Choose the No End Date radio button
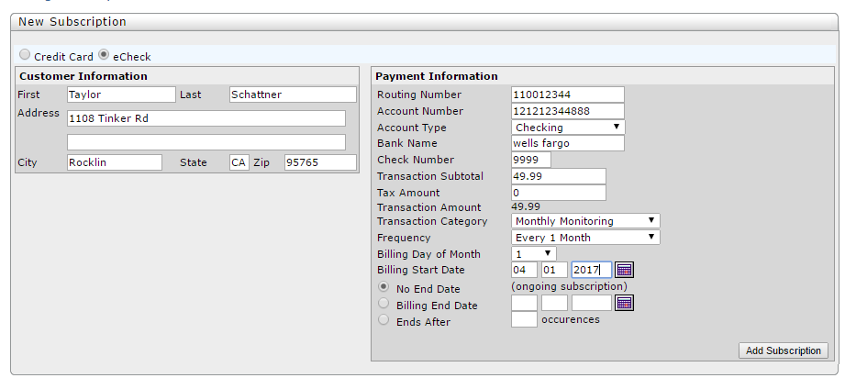The image size is (845, 378). point(384,287)
